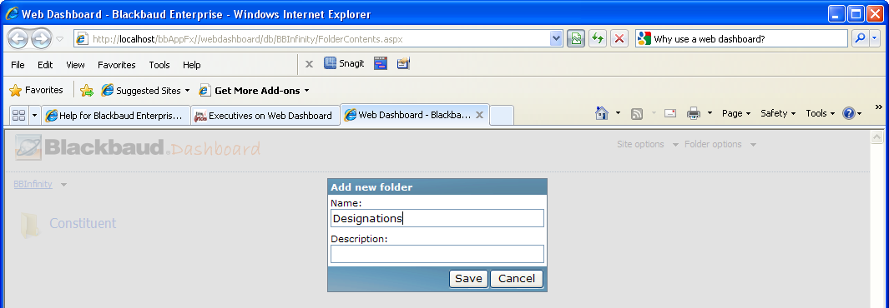
Task: Click the empty Description field
Action: (x=437, y=254)
